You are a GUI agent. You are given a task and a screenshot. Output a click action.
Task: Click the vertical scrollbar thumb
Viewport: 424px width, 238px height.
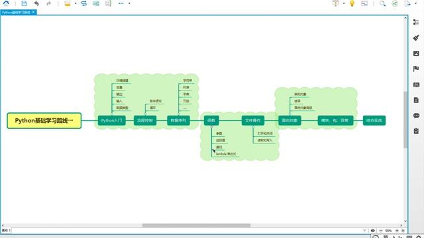coord(405,120)
